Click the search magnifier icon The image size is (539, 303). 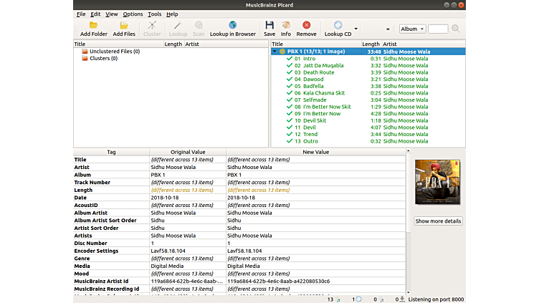[456, 29]
